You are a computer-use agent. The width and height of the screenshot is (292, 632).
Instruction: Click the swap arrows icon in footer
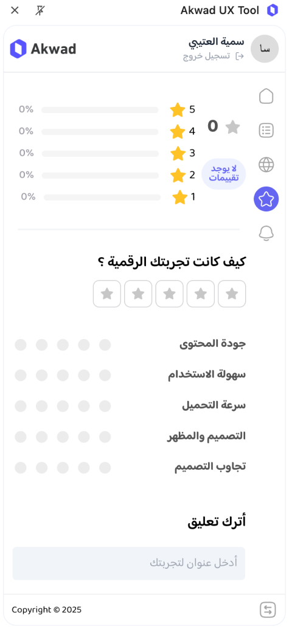[268, 610]
